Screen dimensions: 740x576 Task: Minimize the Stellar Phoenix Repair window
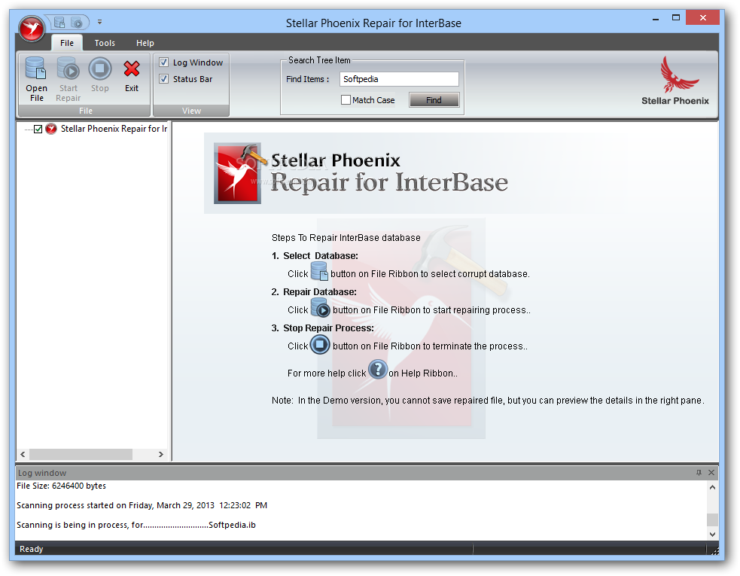tap(656, 19)
